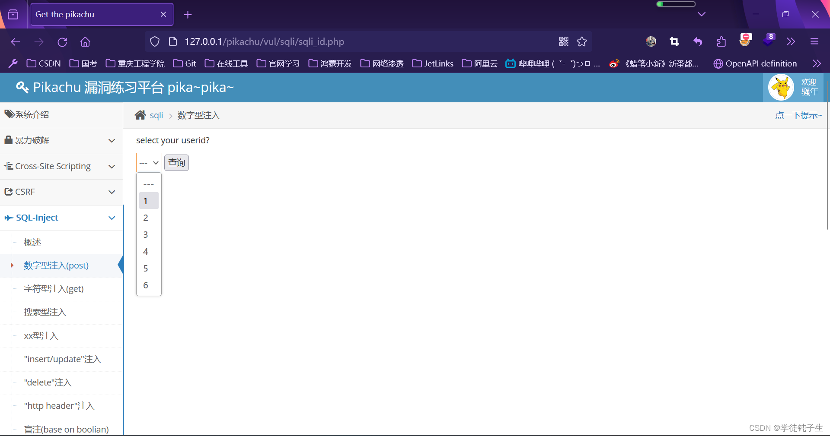Open the OpenAPI definition bookmark
Image resolution: width=830 pixels, height=436 pixels.
pos(755,63)
